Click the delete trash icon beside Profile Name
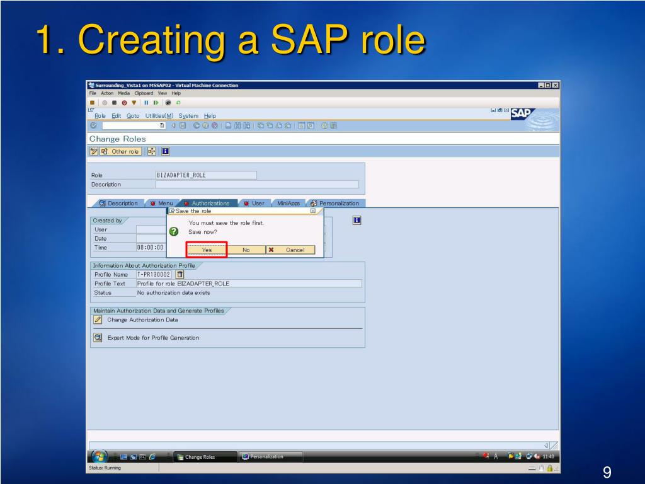645x484 pixels. coord(180,274)
